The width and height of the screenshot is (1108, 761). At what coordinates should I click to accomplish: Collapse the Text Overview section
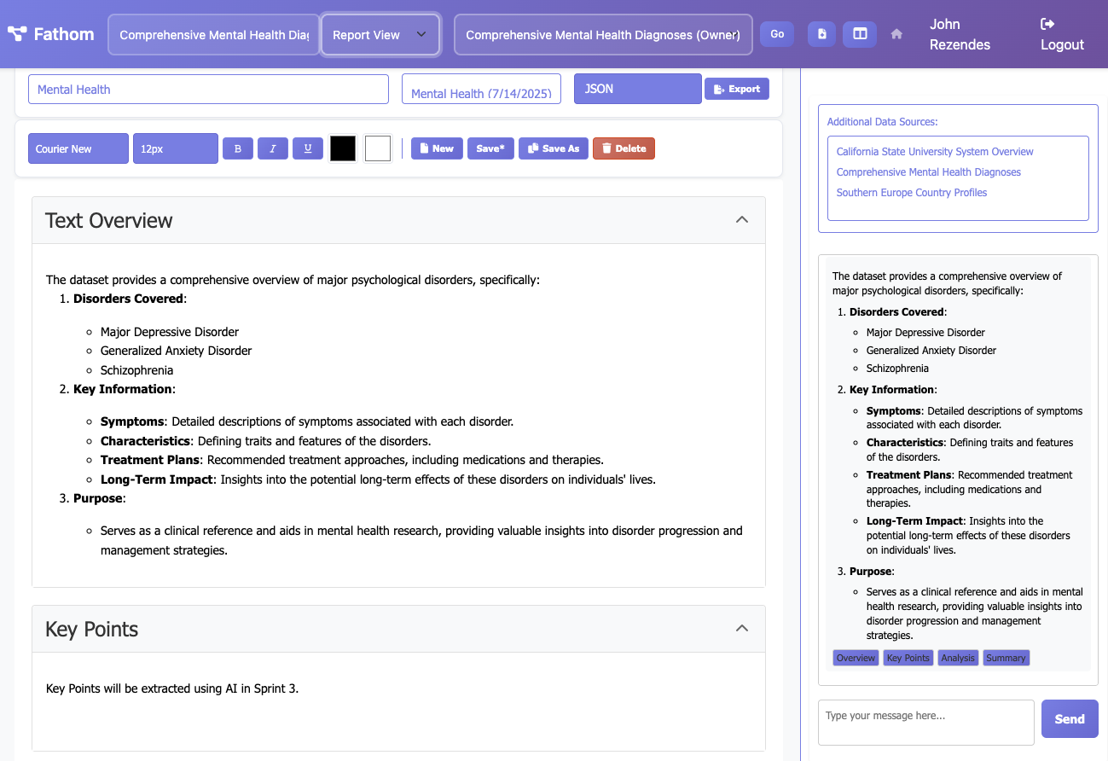coord(741,220)
